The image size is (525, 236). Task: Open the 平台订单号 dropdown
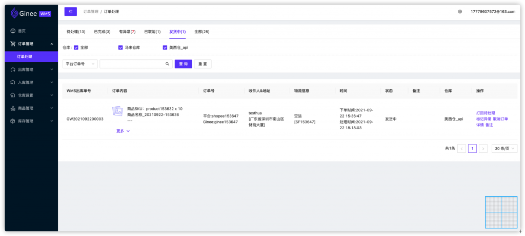click(80, 64)
